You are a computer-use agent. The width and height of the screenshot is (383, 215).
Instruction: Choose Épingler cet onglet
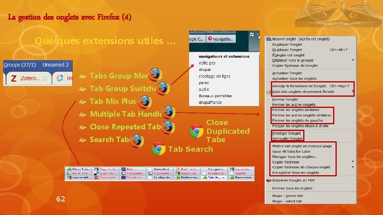288,55
